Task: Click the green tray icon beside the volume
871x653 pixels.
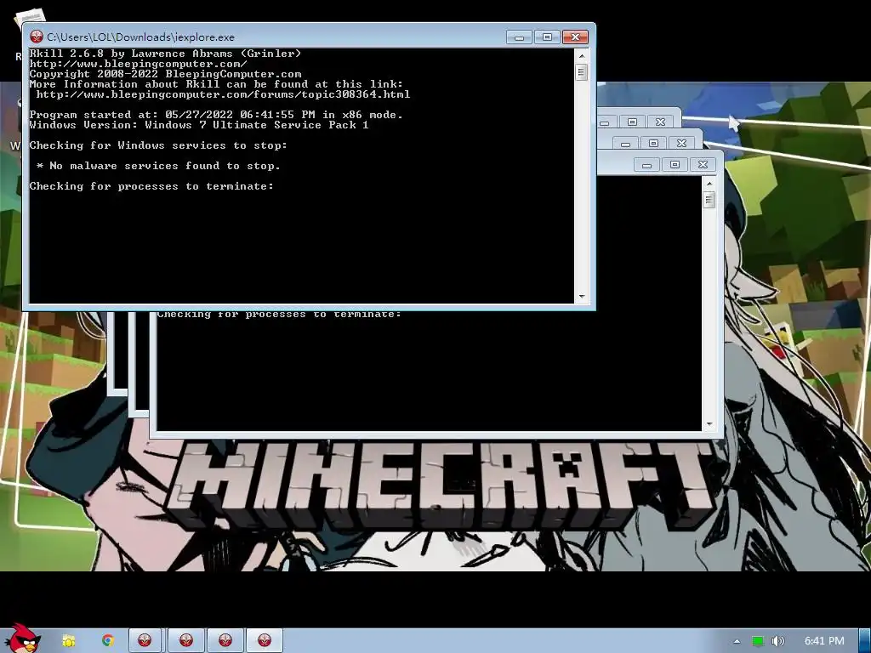Action: [x=758, y=641]
